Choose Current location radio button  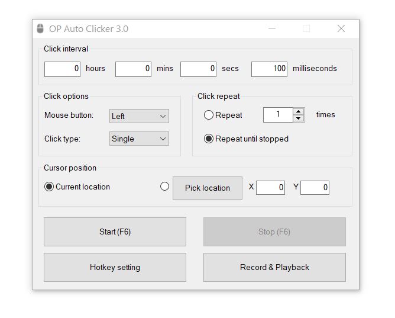click(49, 187)
